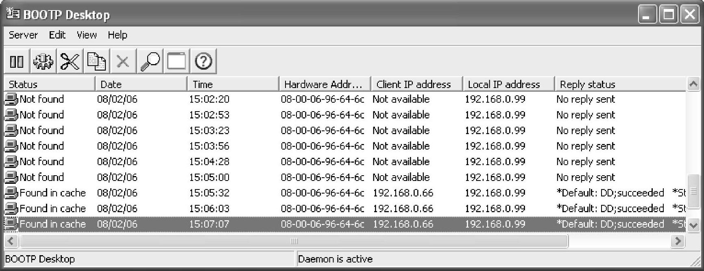Click the time 15:05:00 cell
The width and height of the screenshot is (704, 271).
coord(209,177)
